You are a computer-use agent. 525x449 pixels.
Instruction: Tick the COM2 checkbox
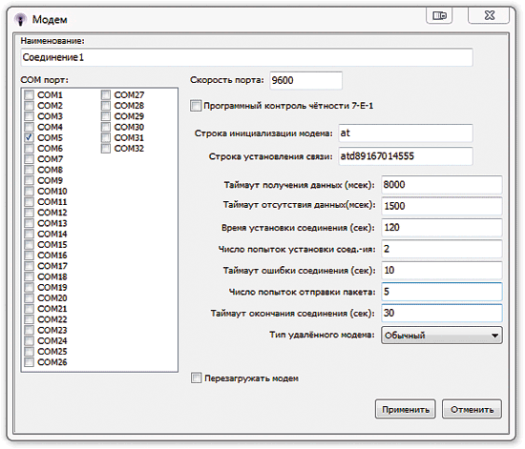(x=30, y=106)
